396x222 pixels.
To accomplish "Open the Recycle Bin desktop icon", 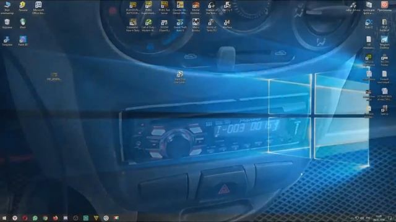I will 7,24.
